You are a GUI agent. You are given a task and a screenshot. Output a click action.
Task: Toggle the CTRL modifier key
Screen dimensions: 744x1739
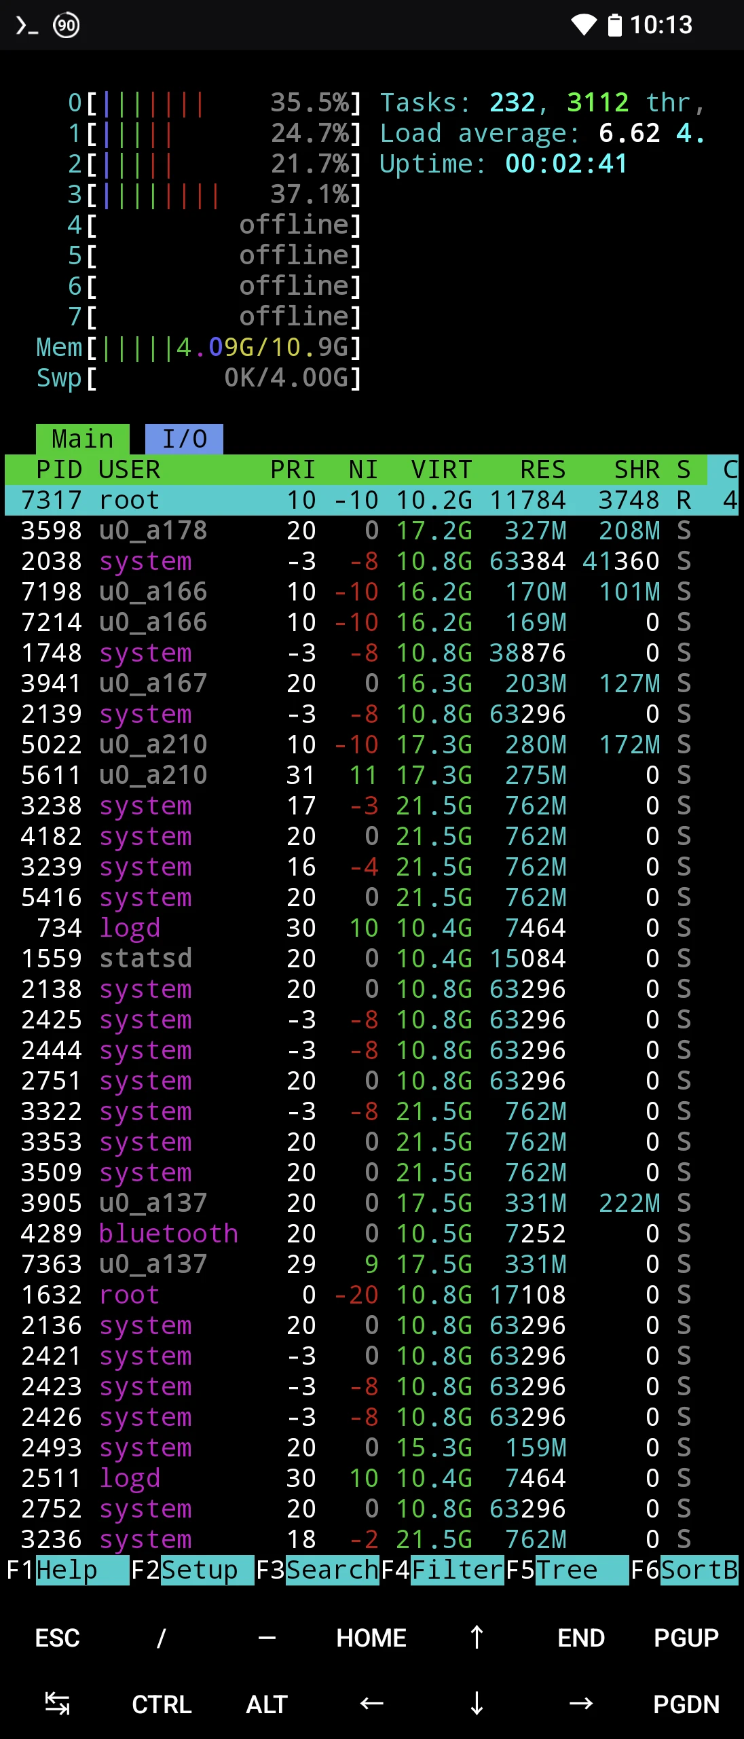pyautogui.click(x=162, y=1704)
